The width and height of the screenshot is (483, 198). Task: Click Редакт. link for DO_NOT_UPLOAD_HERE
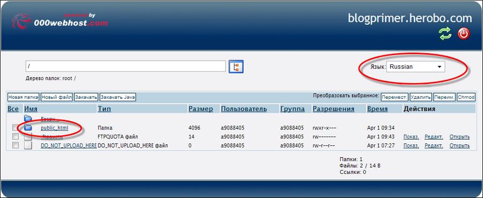(x=434, y=145)
